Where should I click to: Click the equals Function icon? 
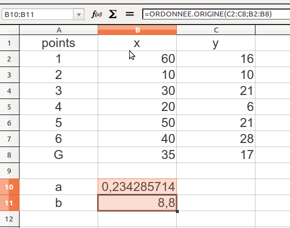click(x=130, y=14)
